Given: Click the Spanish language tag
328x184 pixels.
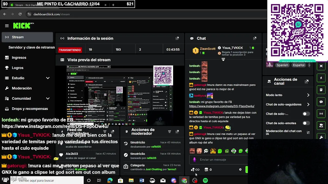Looking at the screenshot, I should (x=282, y=65).
